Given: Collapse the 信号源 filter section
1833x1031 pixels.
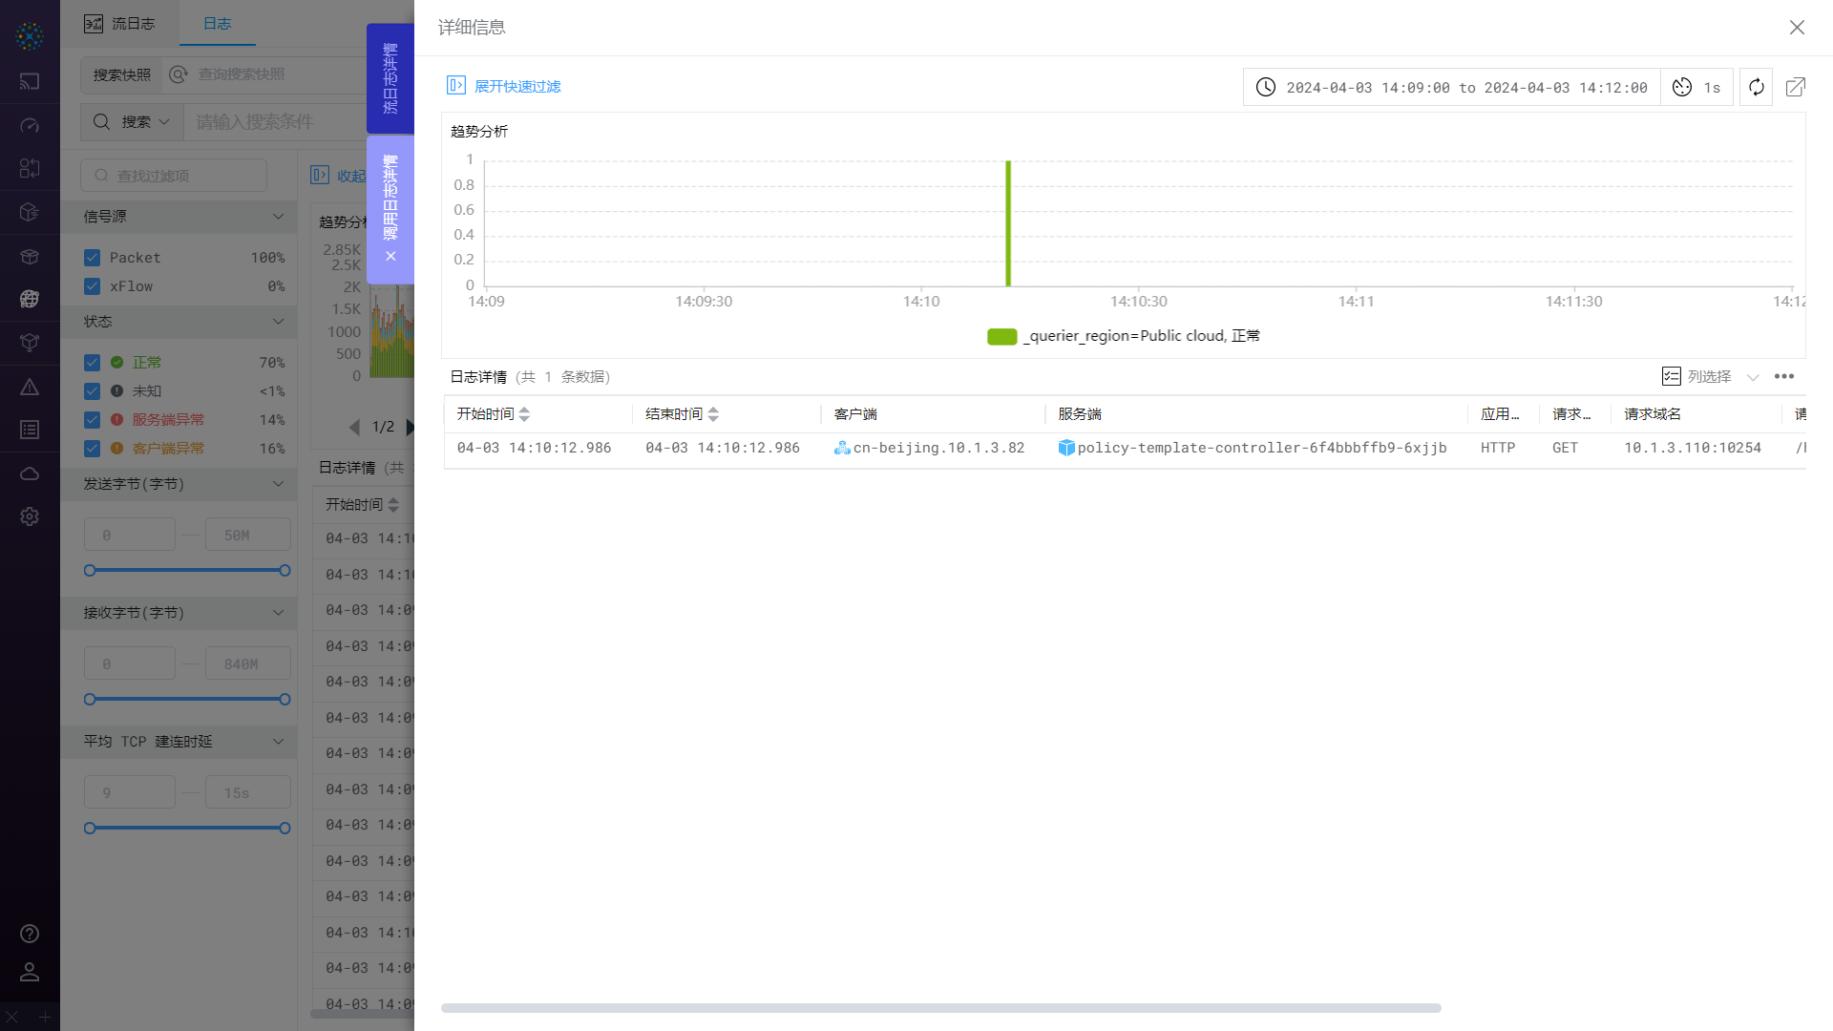Looking at the screenshot, I should (278, 217).
